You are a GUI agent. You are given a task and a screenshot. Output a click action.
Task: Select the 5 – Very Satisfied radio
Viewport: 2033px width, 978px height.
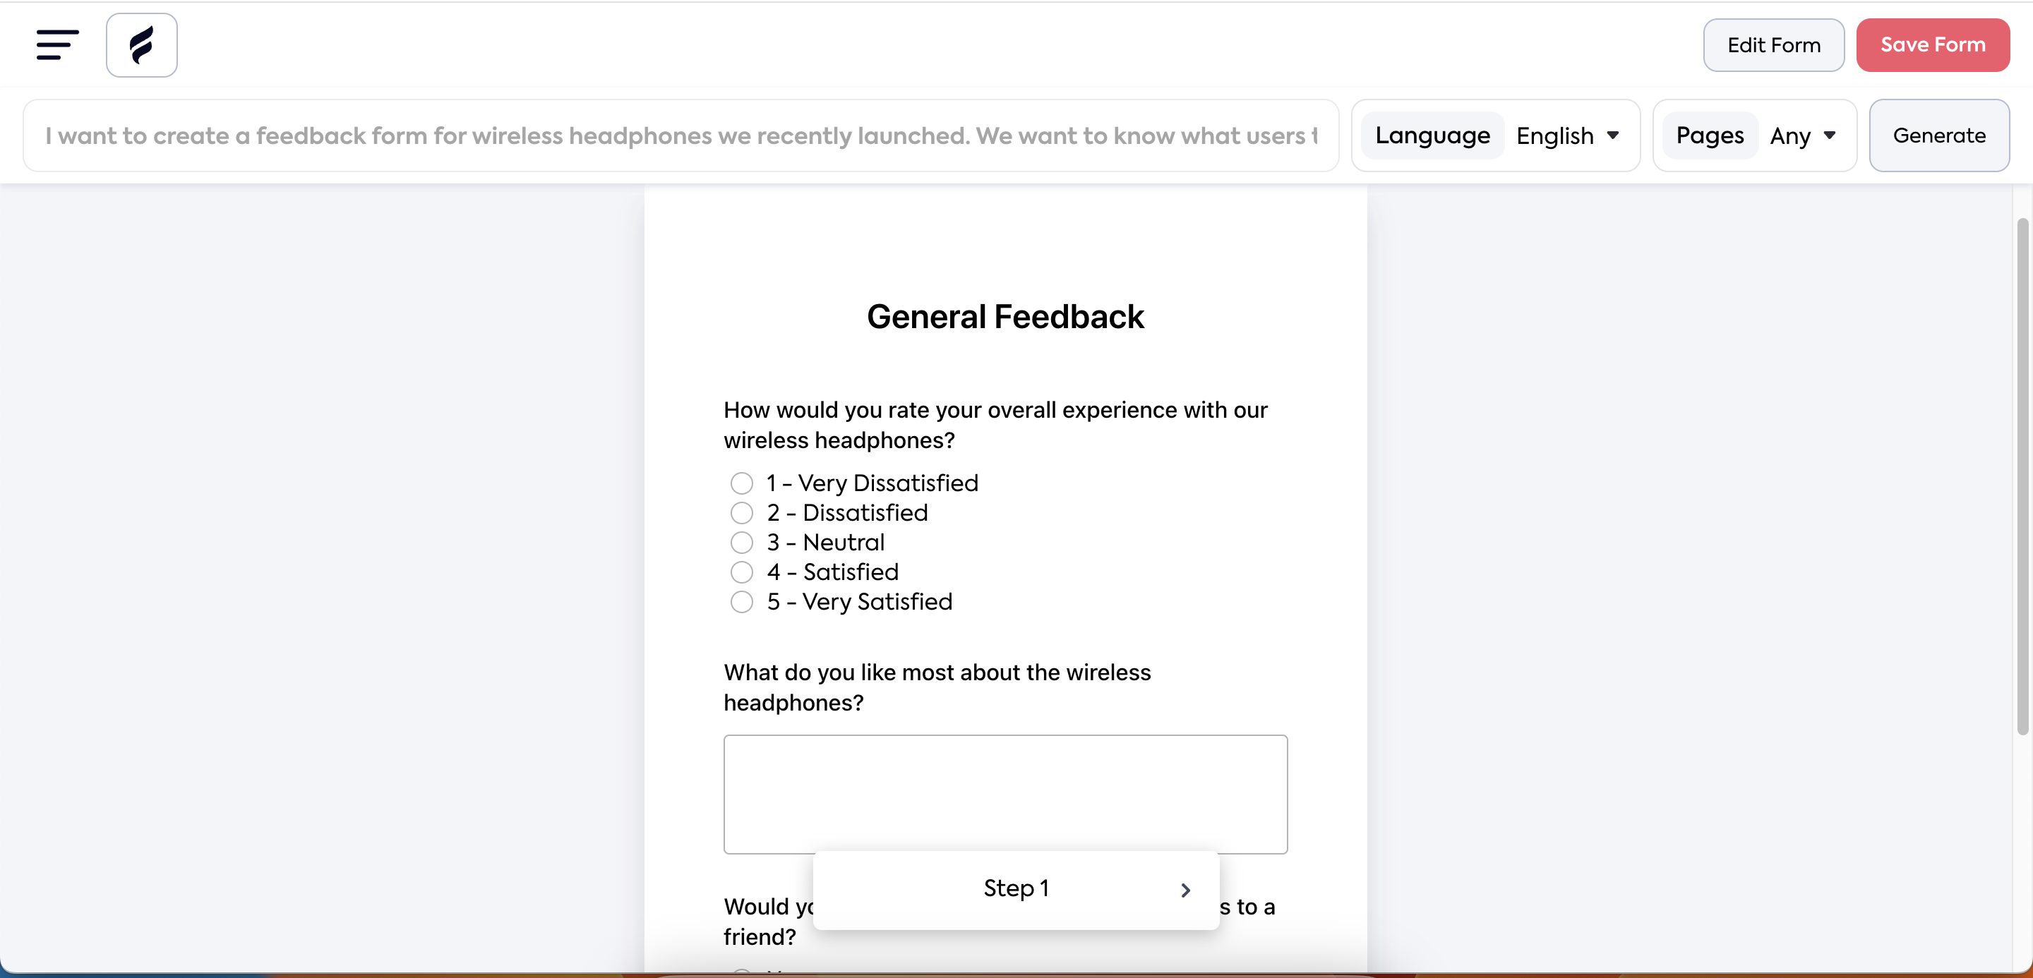point(741,602)
